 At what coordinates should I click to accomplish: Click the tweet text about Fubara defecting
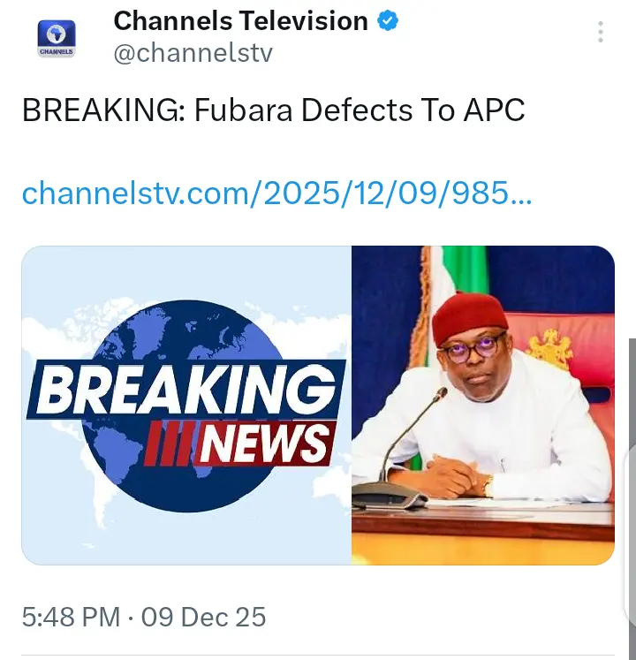(x=273, y=110)
